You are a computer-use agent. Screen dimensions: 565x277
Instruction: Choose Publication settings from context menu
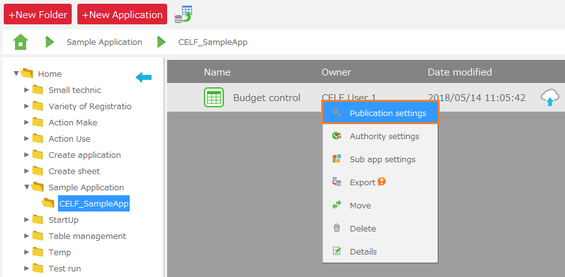387,114
